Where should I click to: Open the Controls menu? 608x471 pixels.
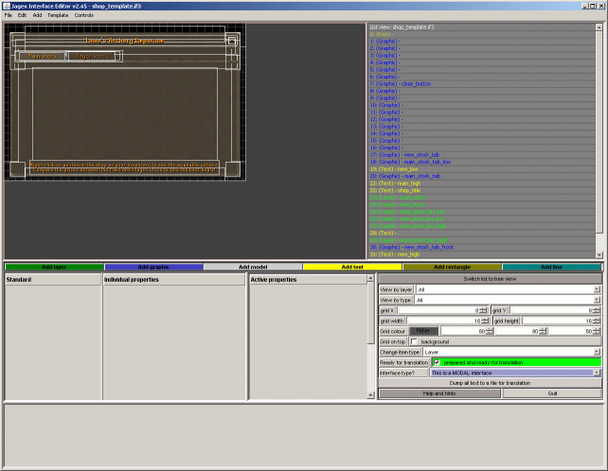(x=84, y=15)
